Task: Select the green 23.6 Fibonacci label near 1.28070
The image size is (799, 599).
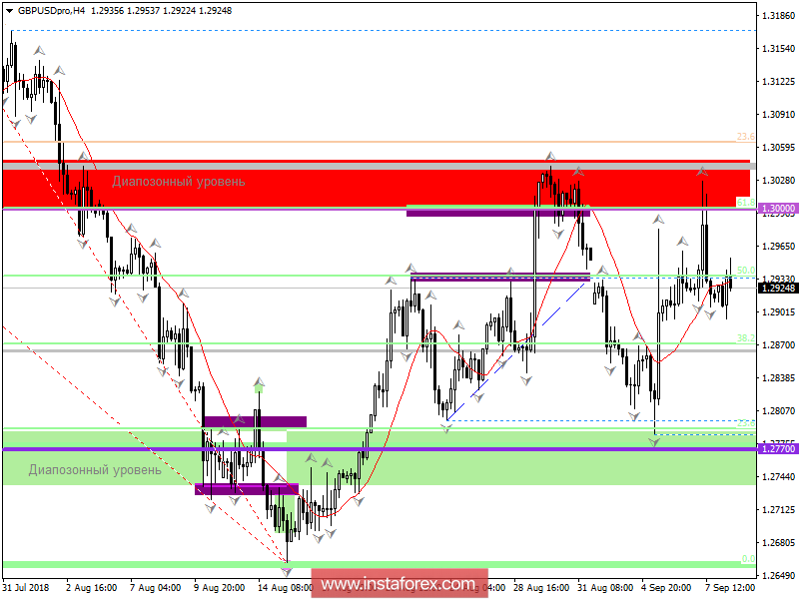Action: pyautogui.click(x=745, y=422)
